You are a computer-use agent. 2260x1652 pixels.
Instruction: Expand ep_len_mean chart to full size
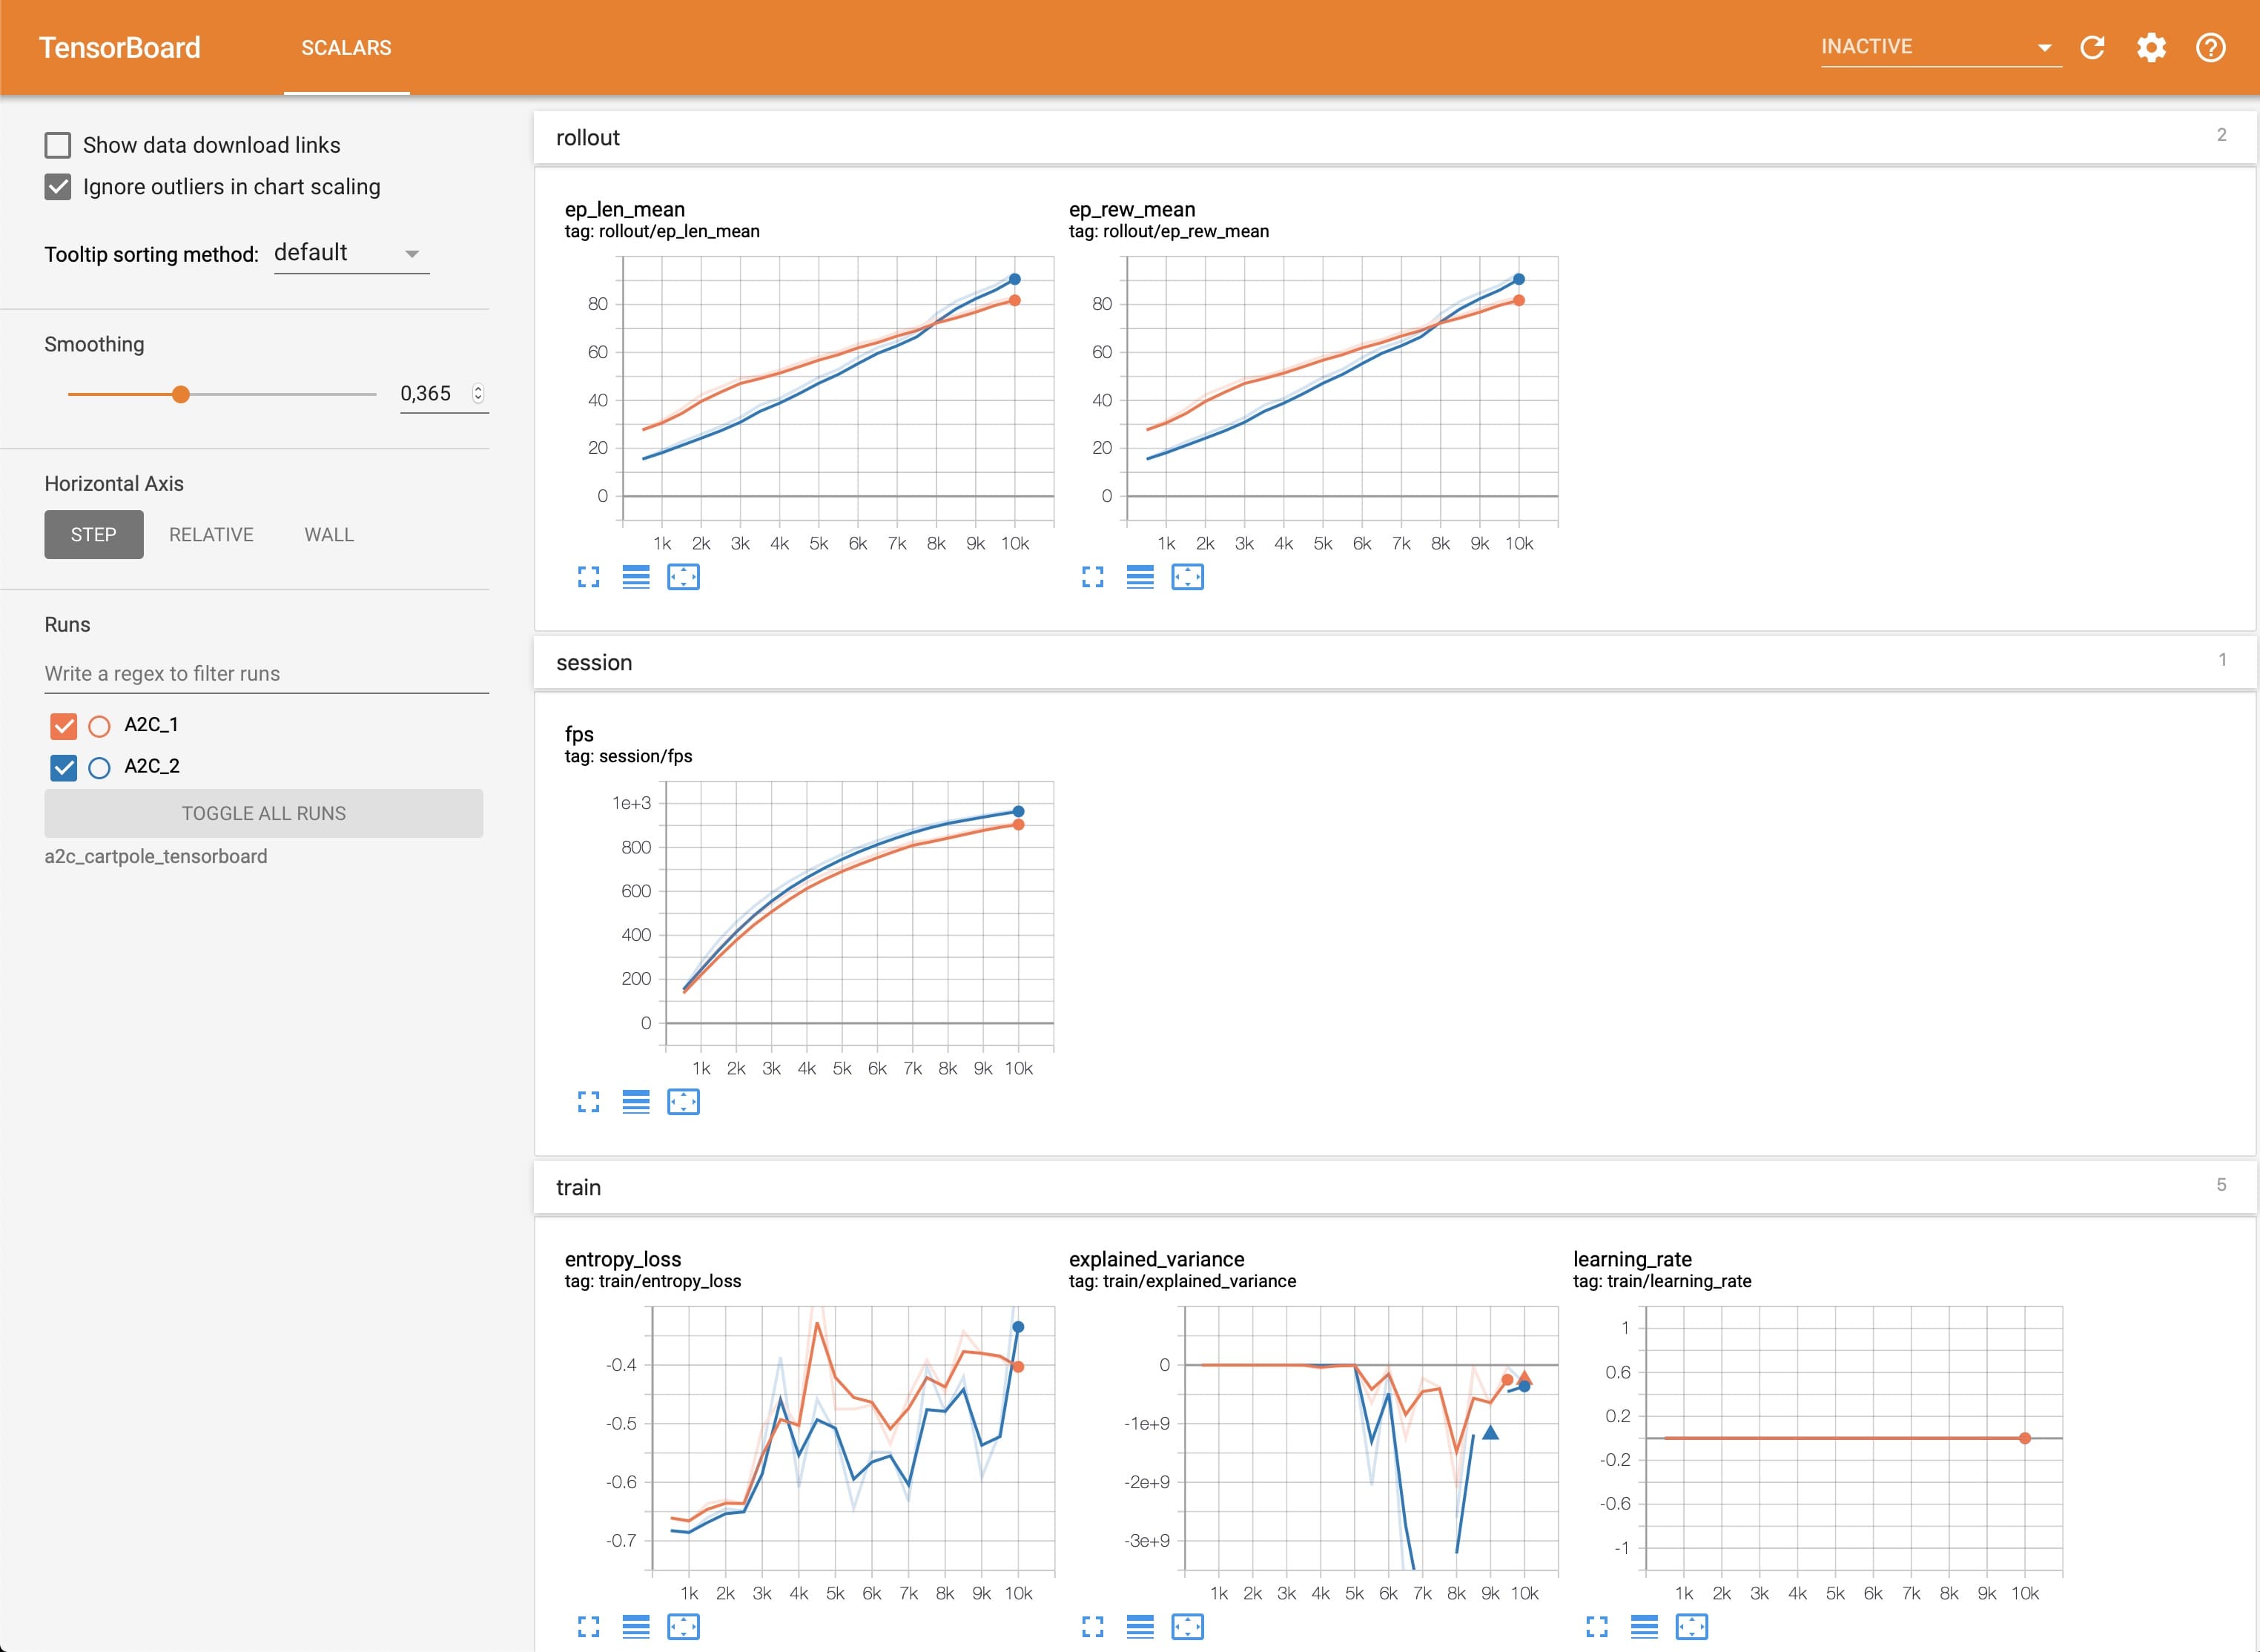[x=588, y=577]
